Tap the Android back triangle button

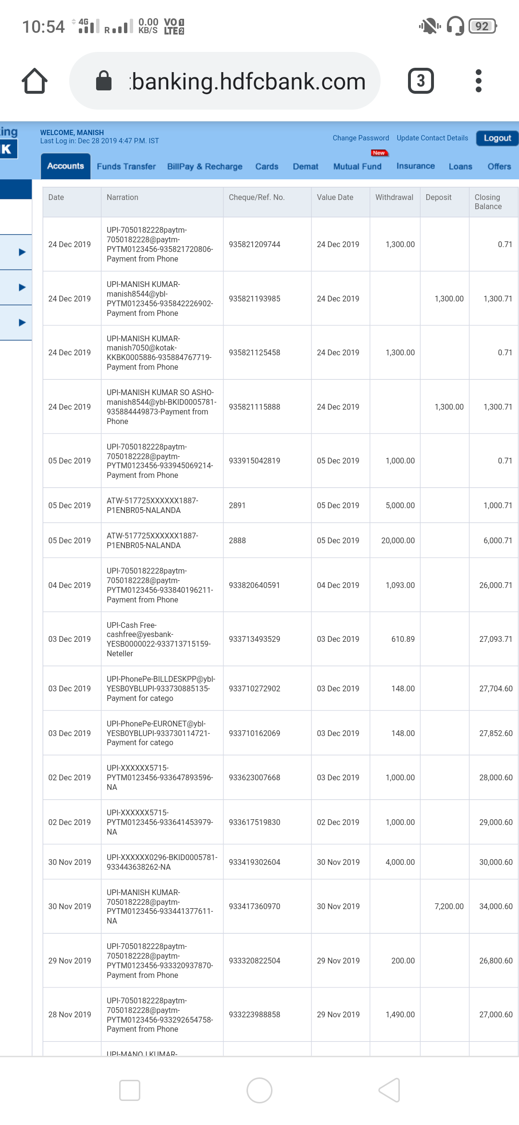point(389,1090)
